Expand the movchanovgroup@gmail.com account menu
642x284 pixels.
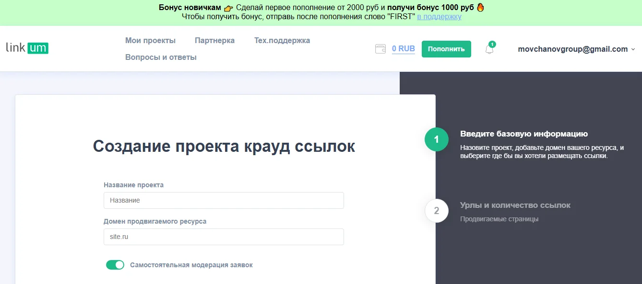576,49
